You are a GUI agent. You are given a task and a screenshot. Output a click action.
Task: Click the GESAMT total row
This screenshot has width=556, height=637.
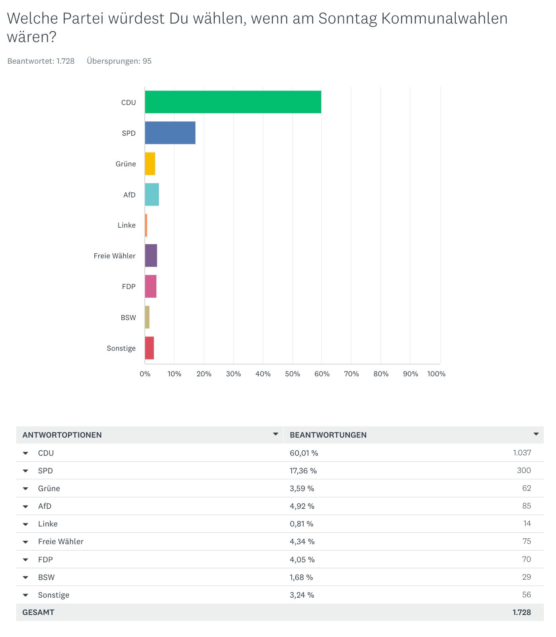point(279,612)
